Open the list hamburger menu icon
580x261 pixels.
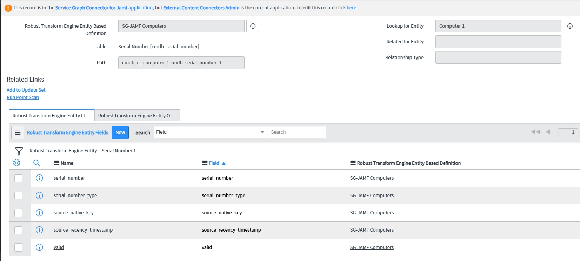tap(18, 132)
